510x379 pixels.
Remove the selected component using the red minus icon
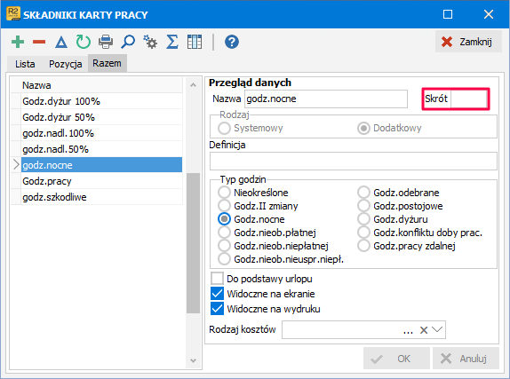tap(39, 42)
